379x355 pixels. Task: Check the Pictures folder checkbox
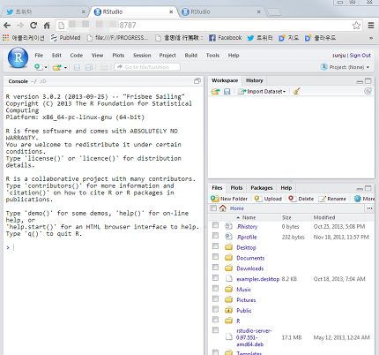pos(215,298)
